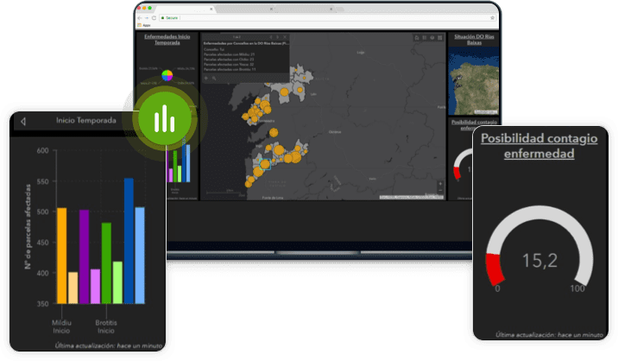
Task: Click the popup title Enfermedades por Concellos
Action: [x=246, y=43]
